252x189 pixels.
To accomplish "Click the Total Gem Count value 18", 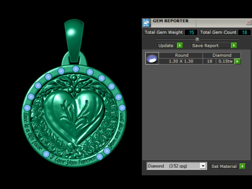I will point(244,33).
